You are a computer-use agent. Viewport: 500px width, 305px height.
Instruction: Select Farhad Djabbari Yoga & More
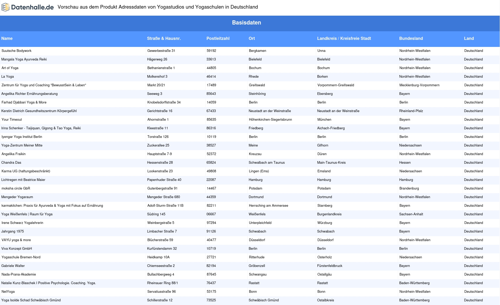[x=24, y=102]
